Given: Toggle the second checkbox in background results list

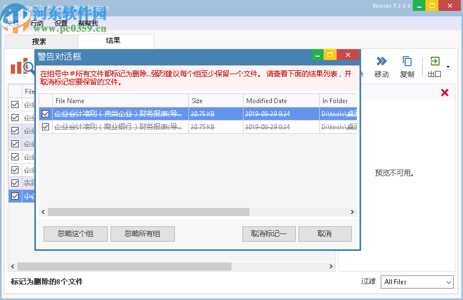Looking at the screenshot, I should pos(15,117).
